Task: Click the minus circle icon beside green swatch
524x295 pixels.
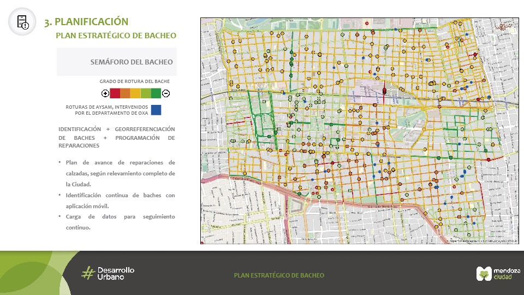Action: pos(166,93)
